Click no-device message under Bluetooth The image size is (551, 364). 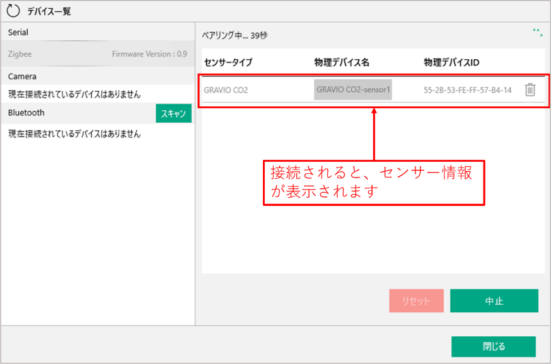[x=74, y=134]
